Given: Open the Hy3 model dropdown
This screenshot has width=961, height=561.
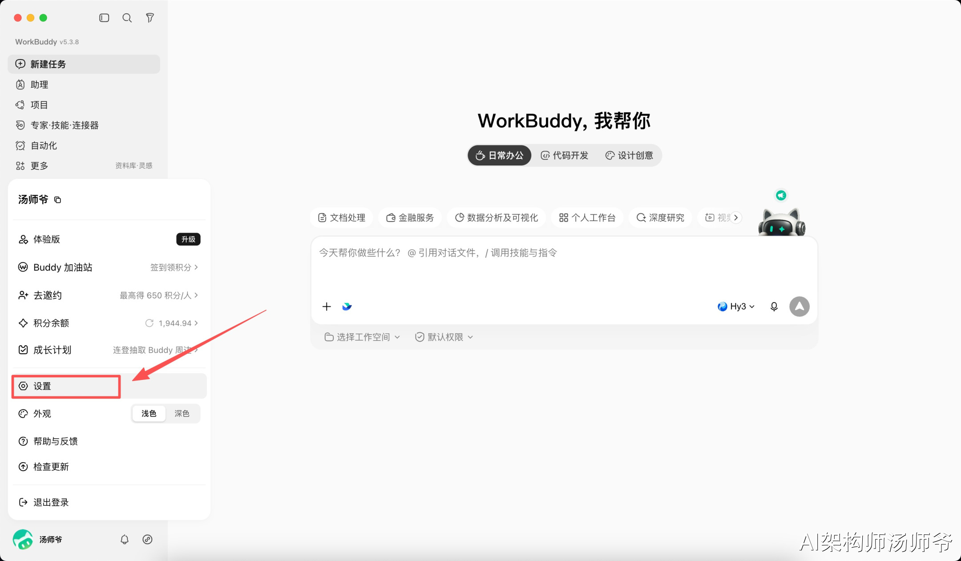Looking at the screenshot, I should click(x=736, y=307).
